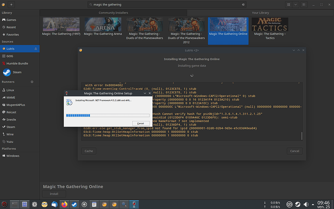Click "with error 0x80004002" log line
Screen dimensions: 334x209
pos(104,85)
